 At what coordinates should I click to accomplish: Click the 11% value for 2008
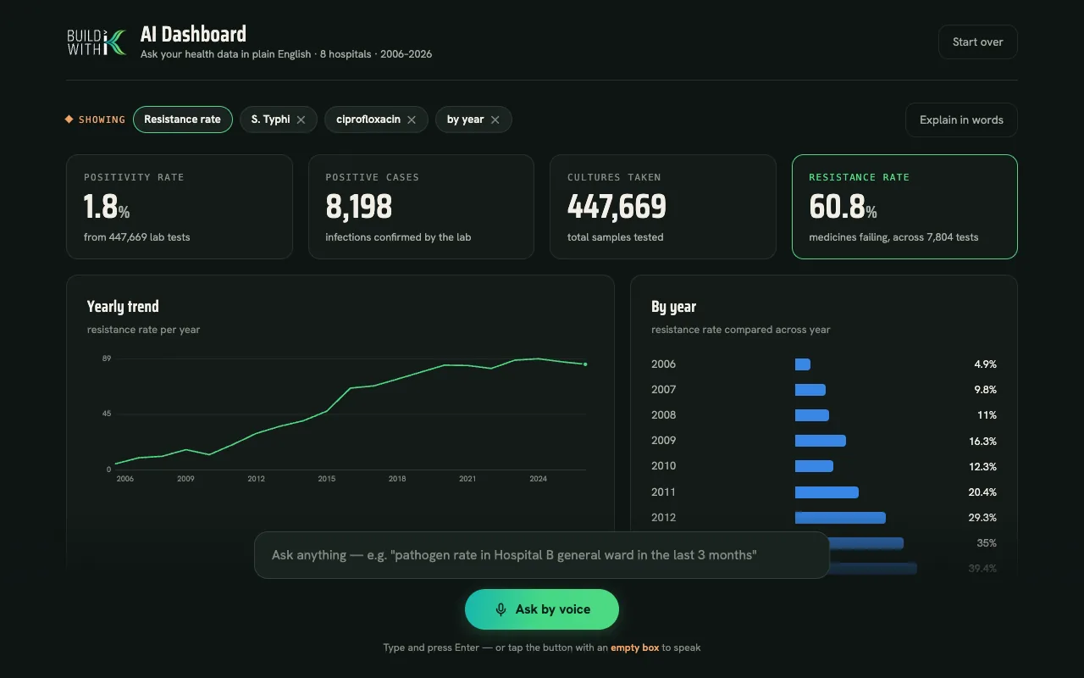pyautogui.click(x=987, y=415)
